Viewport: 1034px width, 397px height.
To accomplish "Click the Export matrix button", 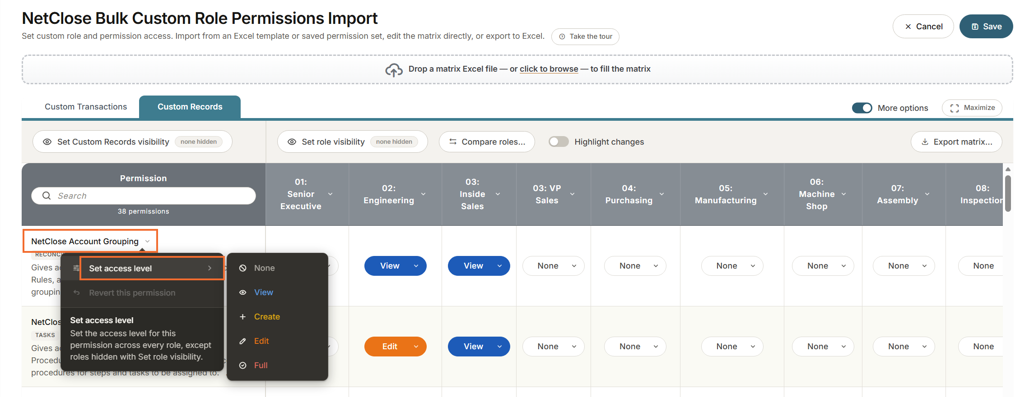I will (x=956, y=142).
